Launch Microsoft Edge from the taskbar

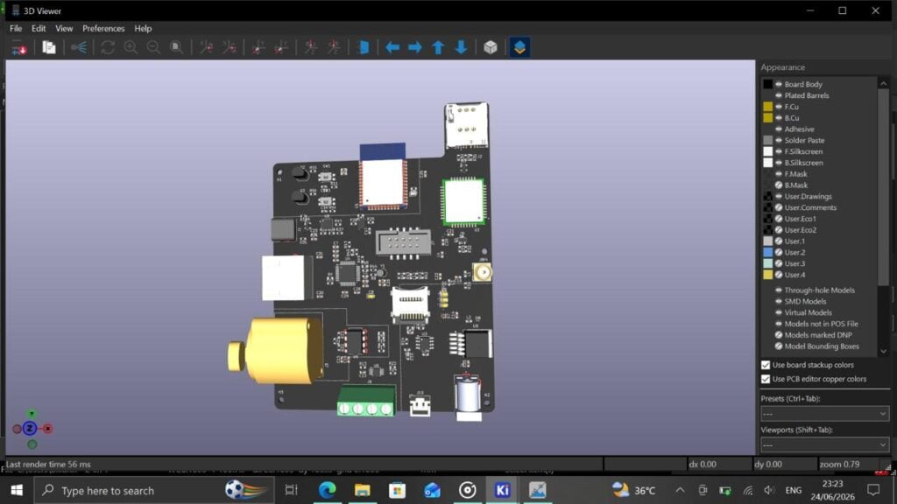coord(328,490)
